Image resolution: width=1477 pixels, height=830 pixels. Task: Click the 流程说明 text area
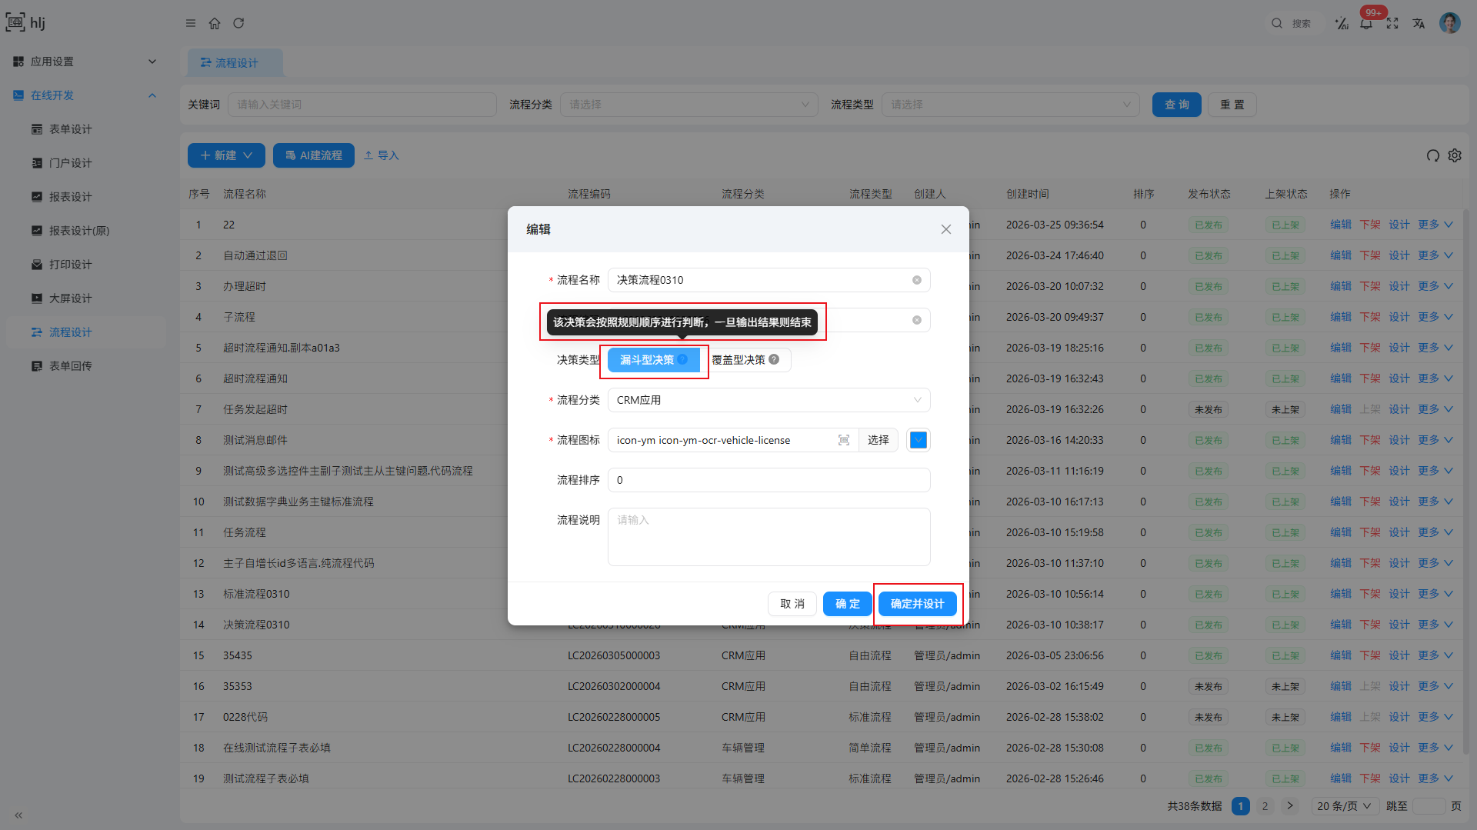tap(769, 537)
